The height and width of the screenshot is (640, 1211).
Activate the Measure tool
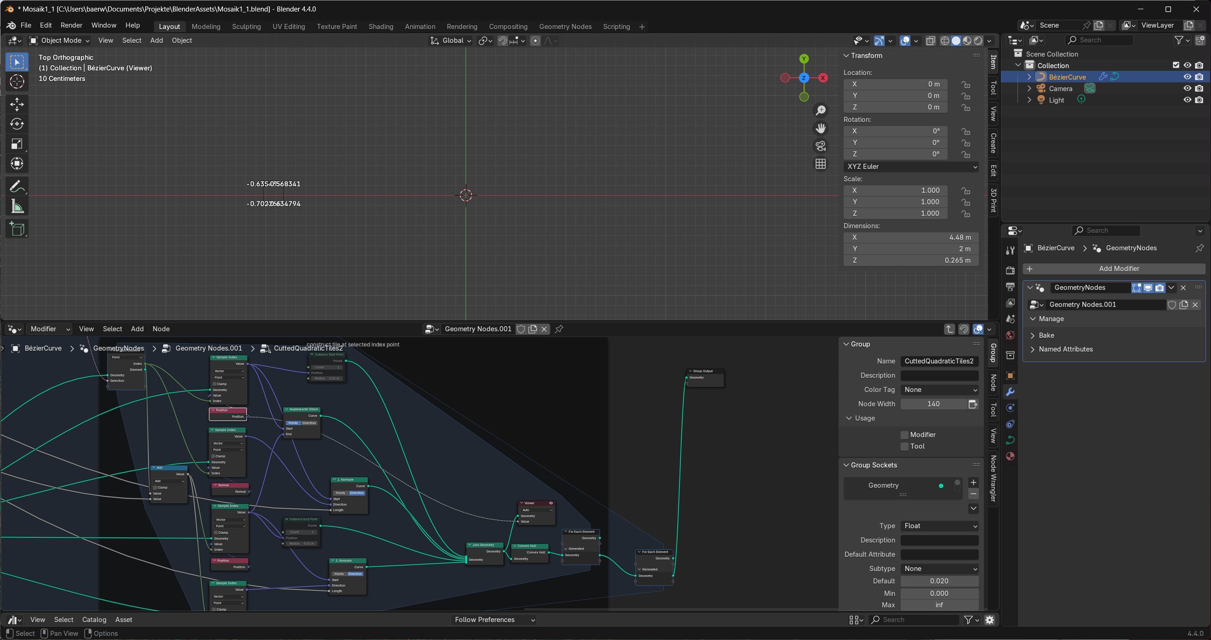click(x=17, y=207)
